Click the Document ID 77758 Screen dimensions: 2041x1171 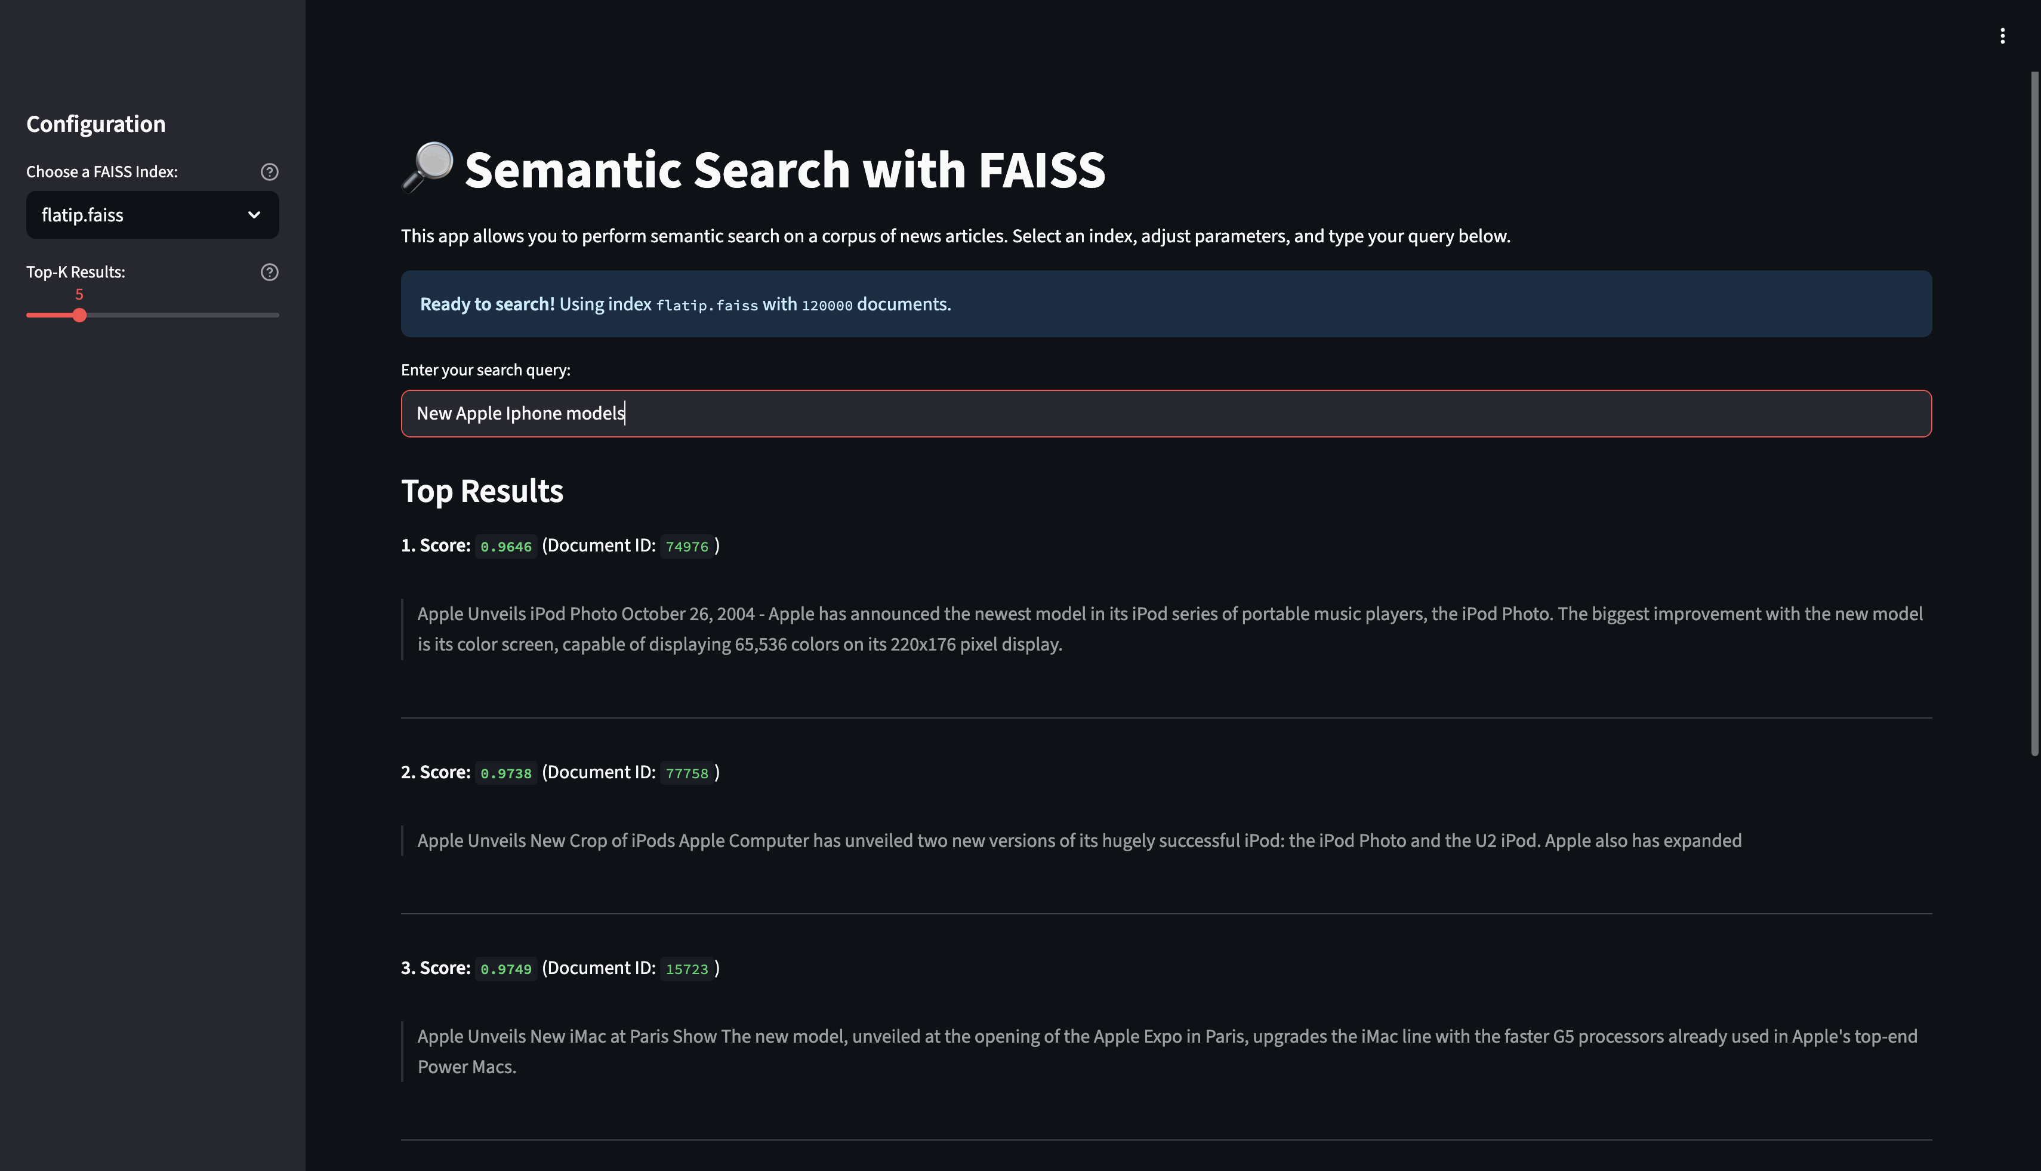pos(687,773)
